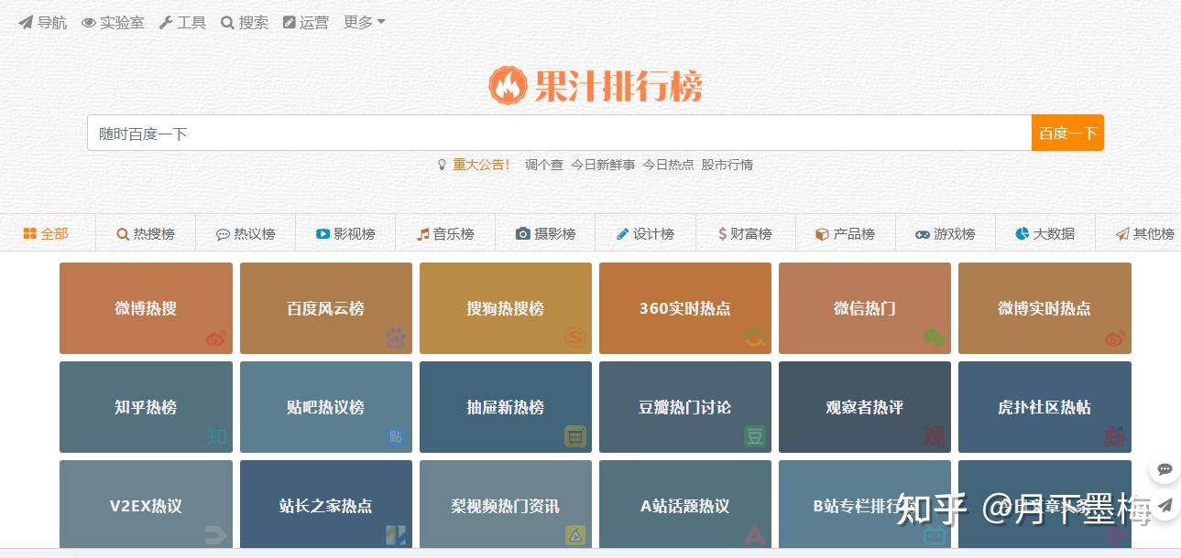Viewport: 1181px width, 558px height.
Task: Open the 虎扑社区热帖 card
Action: click(1044, 407)
